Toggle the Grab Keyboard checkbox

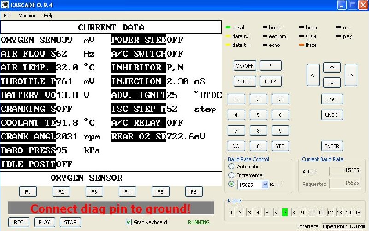(x=129, y=222)
